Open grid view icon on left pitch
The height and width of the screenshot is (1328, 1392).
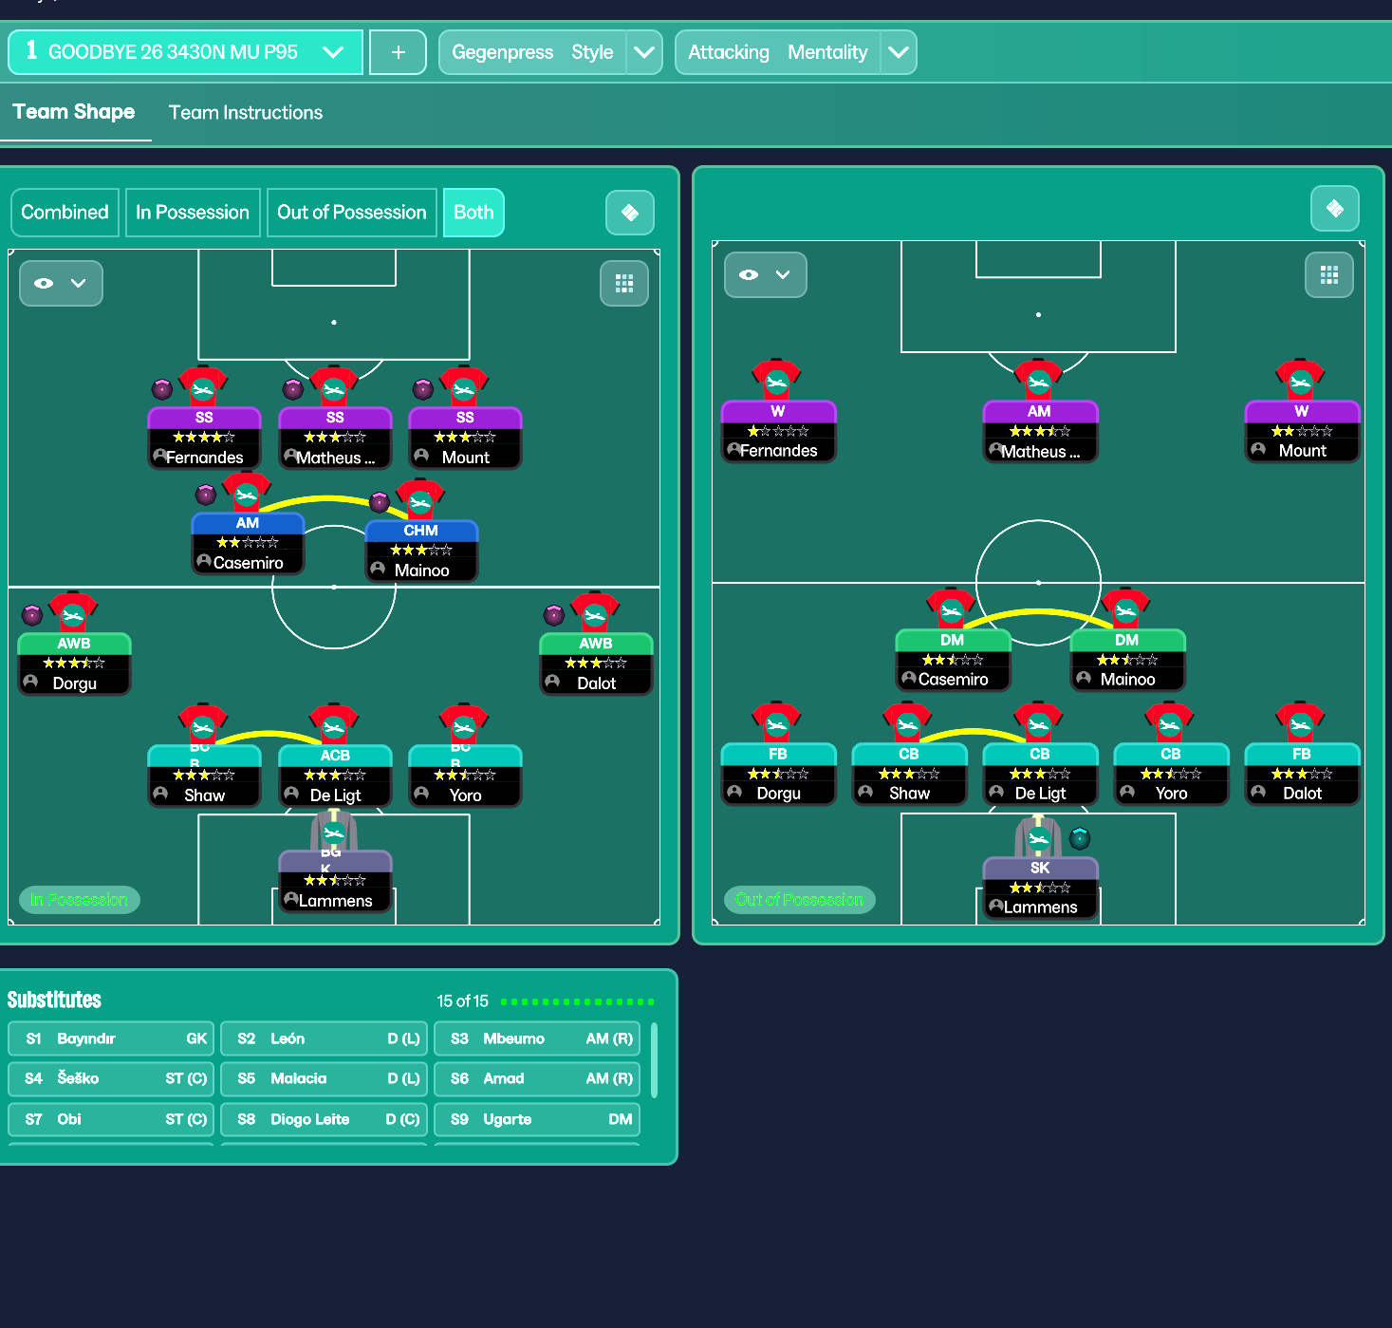click(x=623, y=284)
